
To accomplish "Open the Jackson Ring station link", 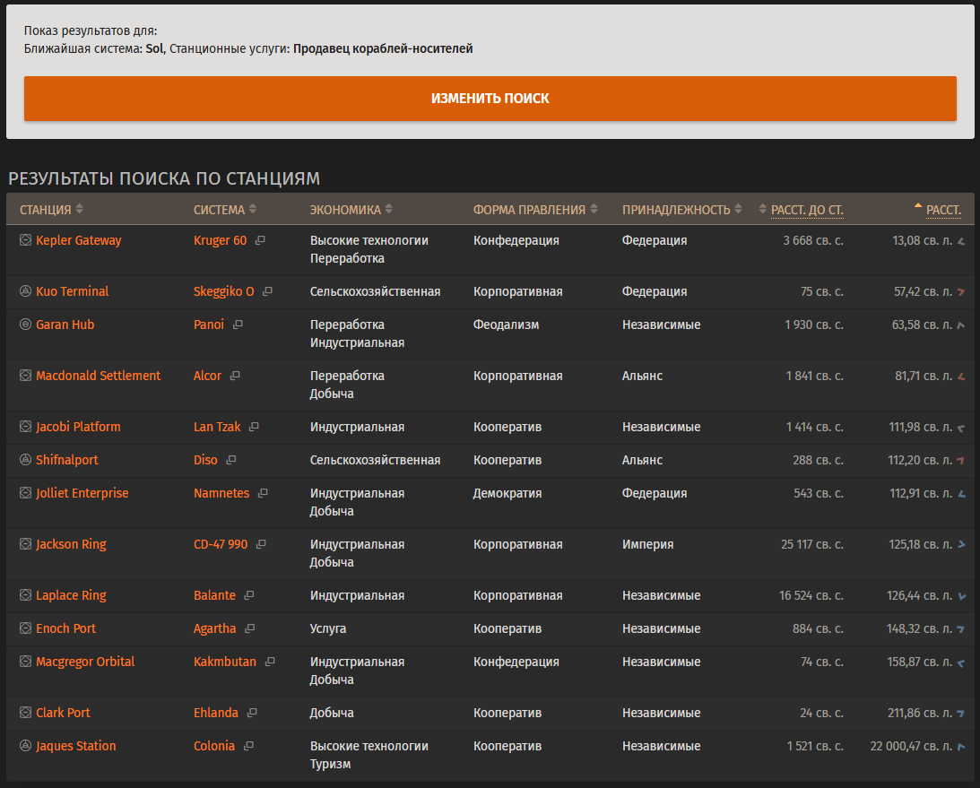I will (x=71, y=544).
